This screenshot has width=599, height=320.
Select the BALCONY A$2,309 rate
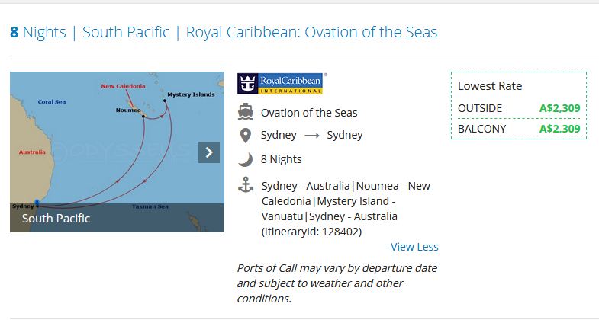point(519,129)
